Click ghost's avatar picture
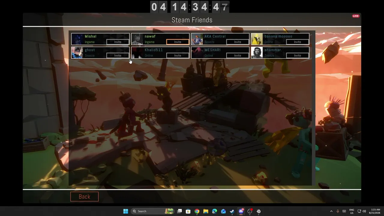 [77, 52]
